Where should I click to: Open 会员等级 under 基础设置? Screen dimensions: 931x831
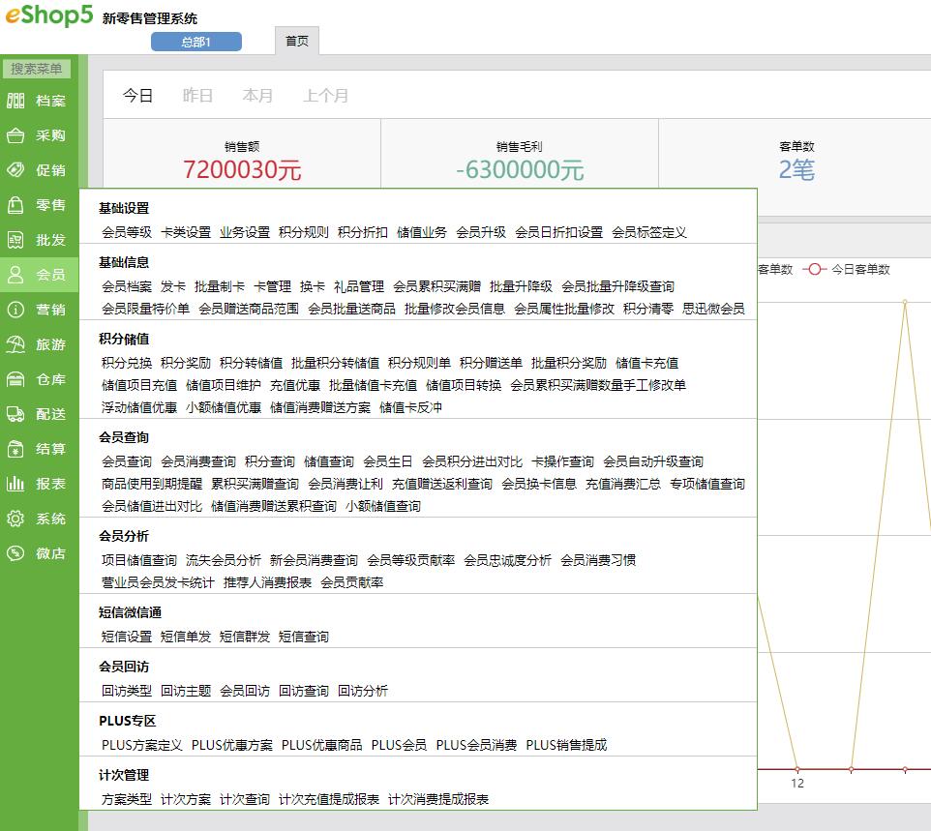click(127, 233)
